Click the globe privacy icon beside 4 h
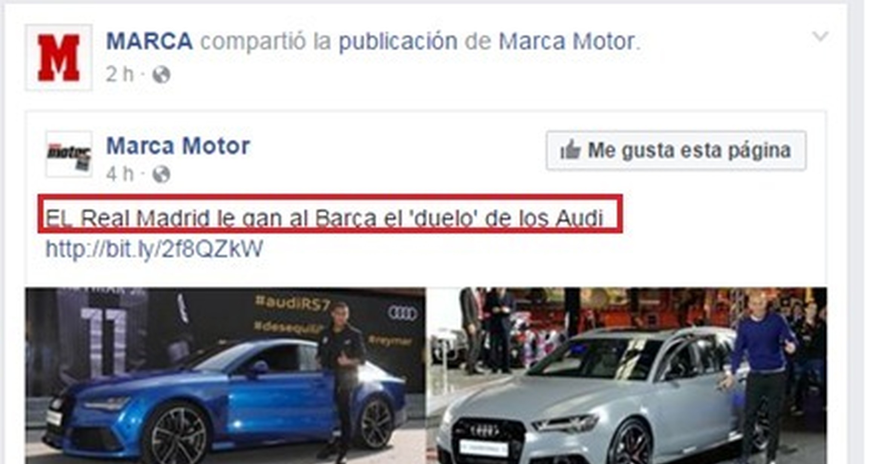This screenshot has width=886, height=464. (x=161, y=174)
